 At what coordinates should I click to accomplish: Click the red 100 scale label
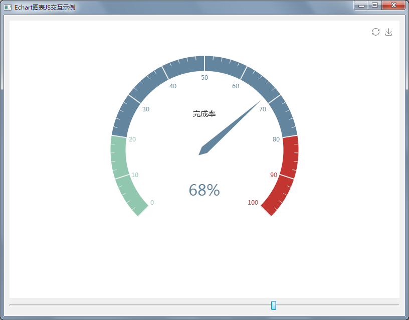(x=253, y=203)
